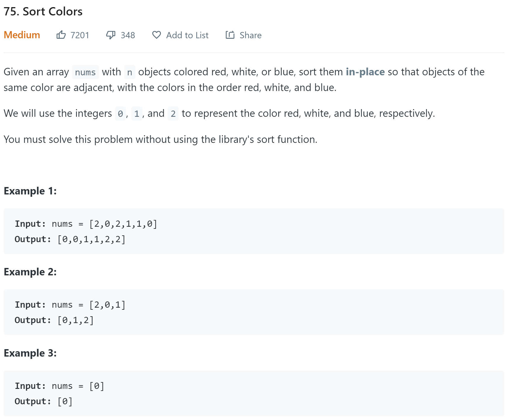Screen dimensions: 507x420
Task: Click the heart icon for Add to List
Action: click(156, 35)
